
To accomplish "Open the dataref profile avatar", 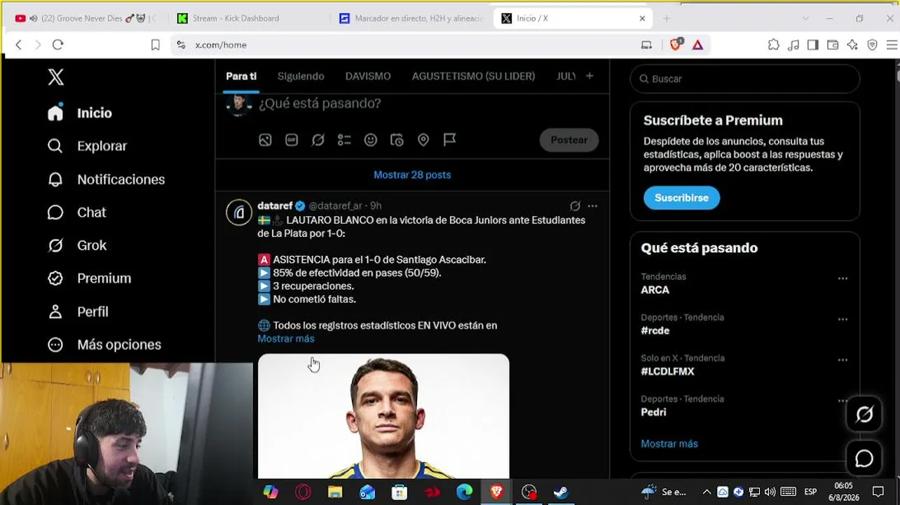I will 239,212.
